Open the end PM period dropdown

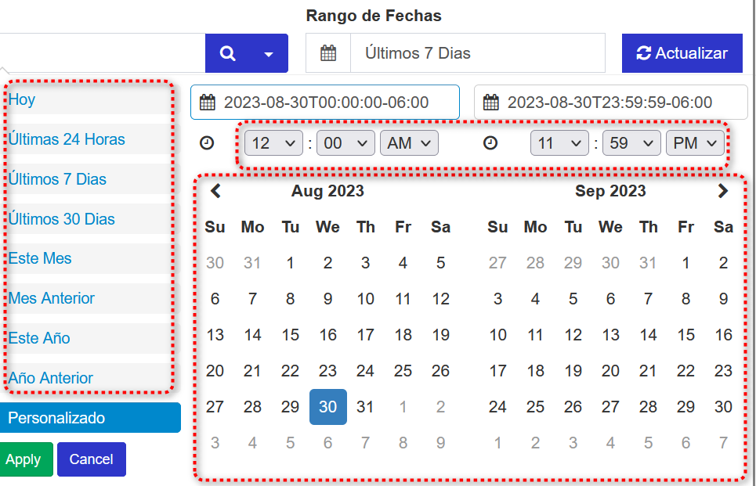[x=694, y=143]
